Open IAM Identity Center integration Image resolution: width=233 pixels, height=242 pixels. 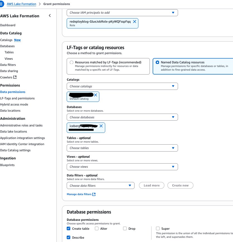pos(22,144)
